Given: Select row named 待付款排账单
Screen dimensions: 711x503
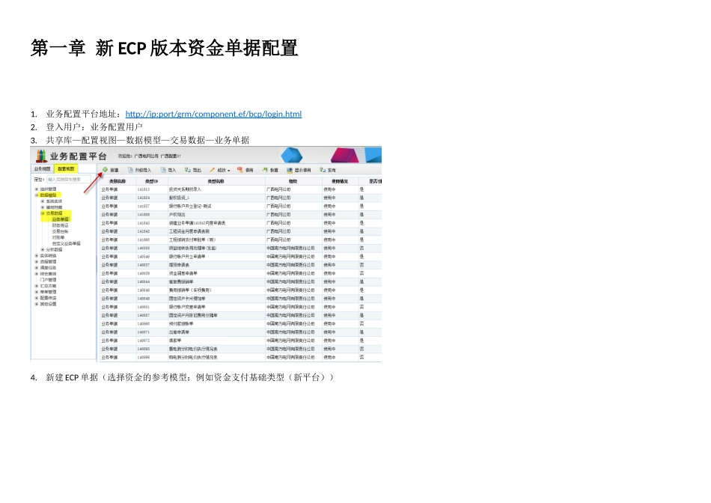Looking at the screenshot, I should [240, 324].
